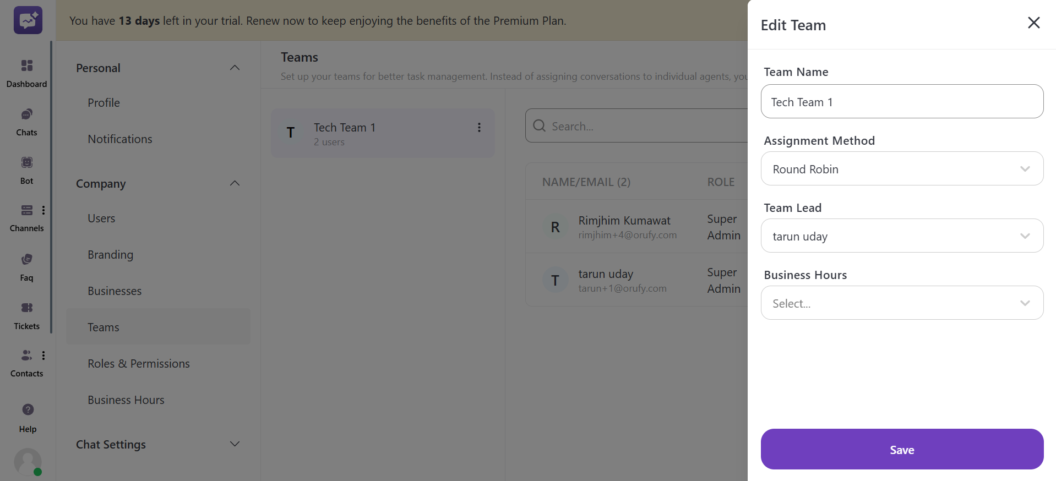Click the user profile avatar
Screen dimensions: 1056x481
pyautogui.click(x=28, y=461)
